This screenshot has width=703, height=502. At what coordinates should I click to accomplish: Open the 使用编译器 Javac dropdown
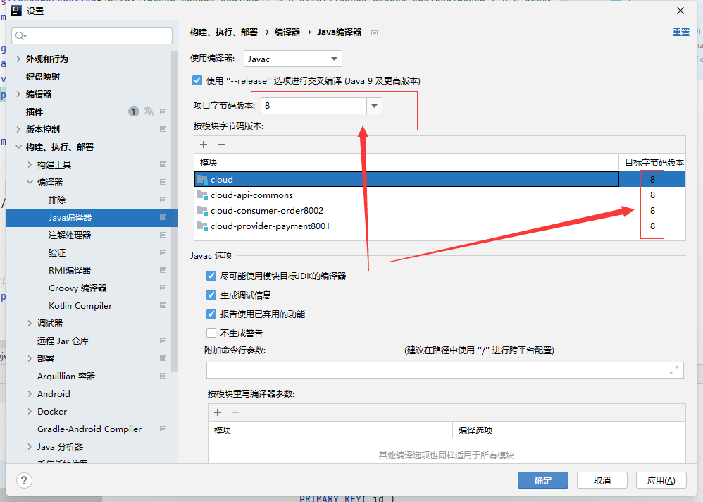point(293,59)
